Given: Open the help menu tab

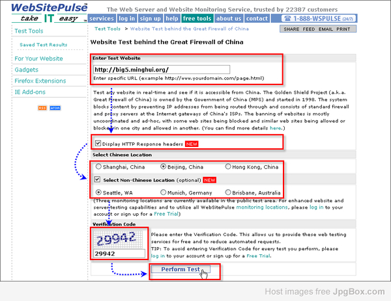Looking at the screenshot, I should point(172,18).
